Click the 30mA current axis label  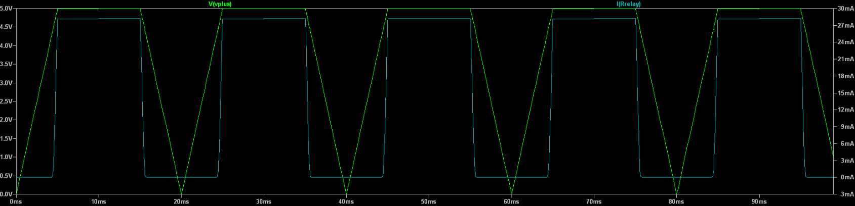coord(846,9)
